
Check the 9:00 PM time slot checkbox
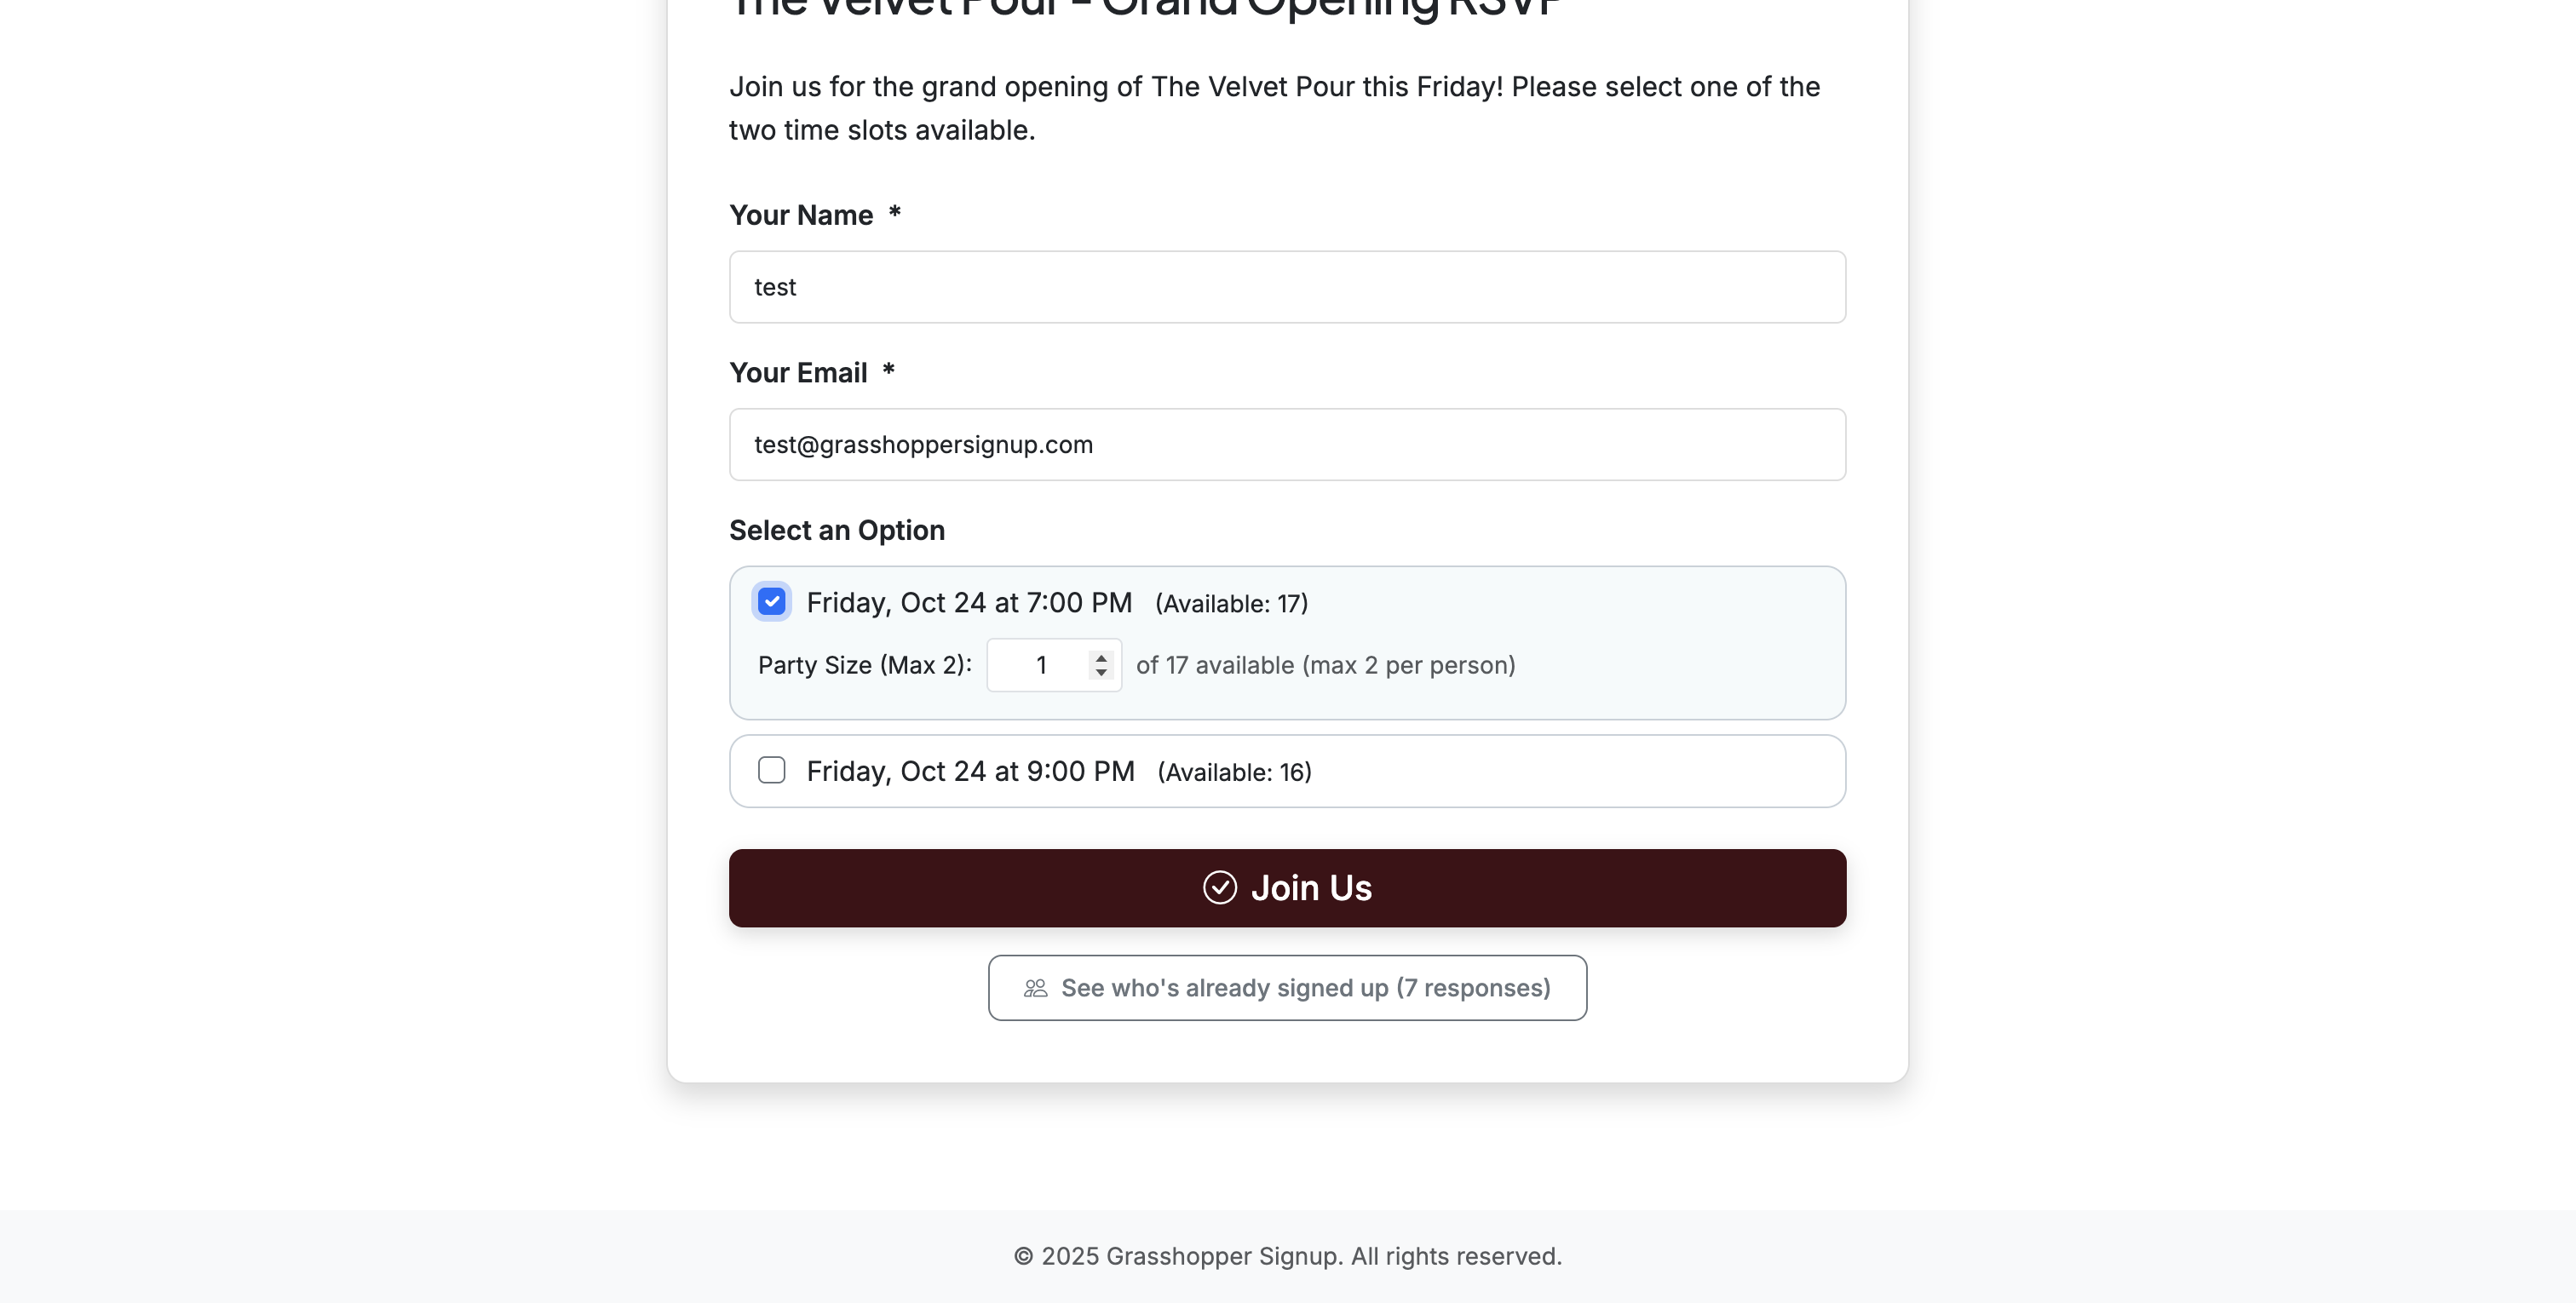click(771, 771)
